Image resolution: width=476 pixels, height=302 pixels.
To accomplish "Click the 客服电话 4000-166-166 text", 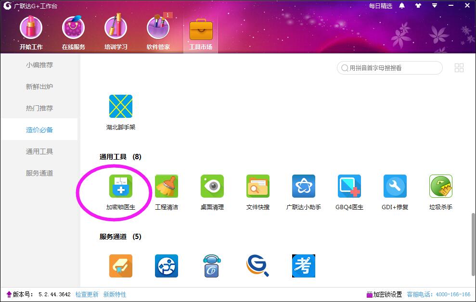I will 438,294.
